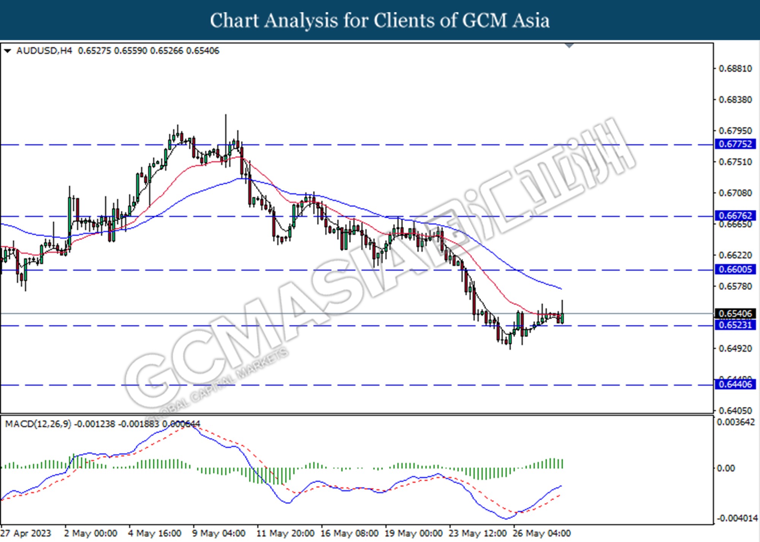Click the blue MACD line's lowest trough near 26 May

point(507,518)
